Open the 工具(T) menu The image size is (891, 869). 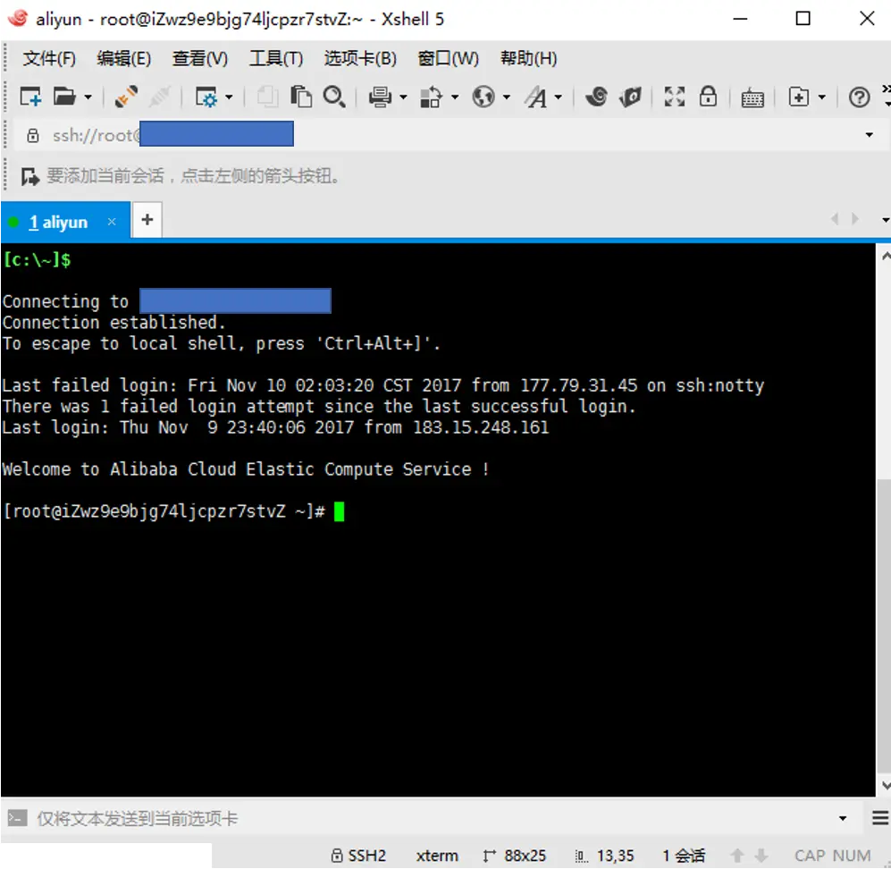(276, 58)
